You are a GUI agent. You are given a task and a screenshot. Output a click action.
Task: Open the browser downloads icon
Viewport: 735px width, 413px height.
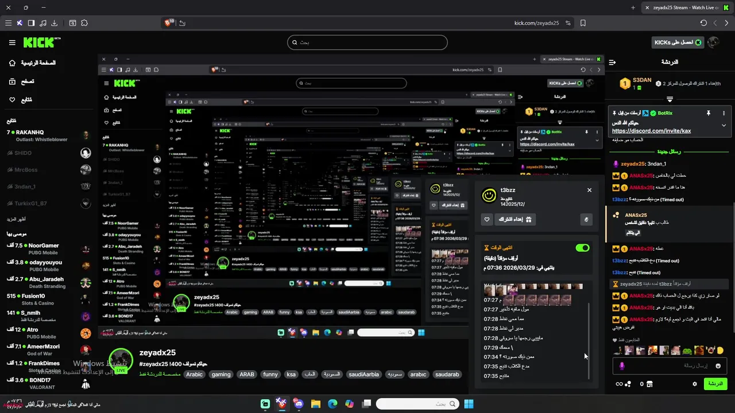click(x=54, y=23)
